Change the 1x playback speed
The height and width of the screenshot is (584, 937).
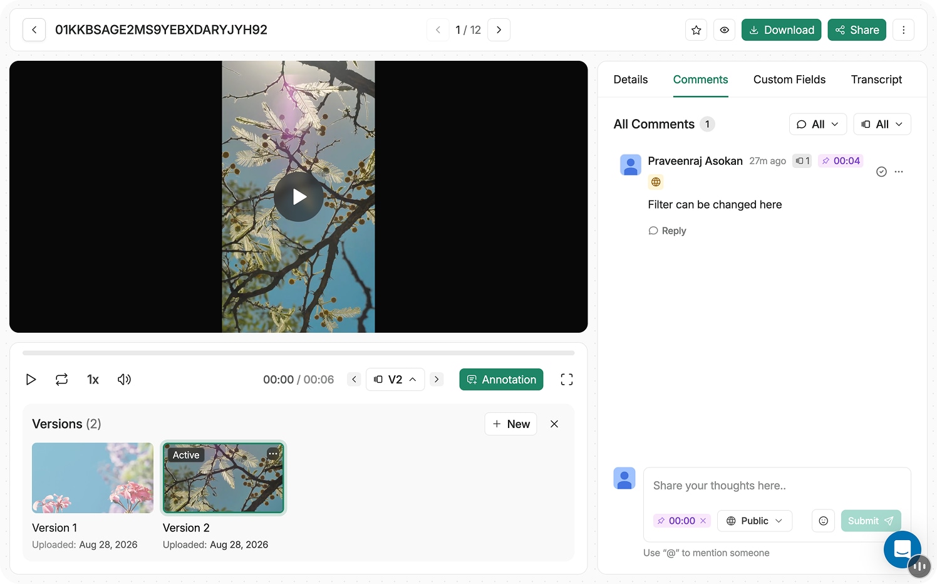(x=93, y=380)
